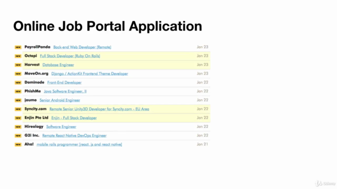
Task: Click the Jan 22 date on PhishMe row
Action: coord(202,91)
